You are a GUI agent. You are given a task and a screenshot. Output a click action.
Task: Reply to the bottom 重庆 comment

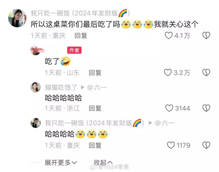coord(95,145)
